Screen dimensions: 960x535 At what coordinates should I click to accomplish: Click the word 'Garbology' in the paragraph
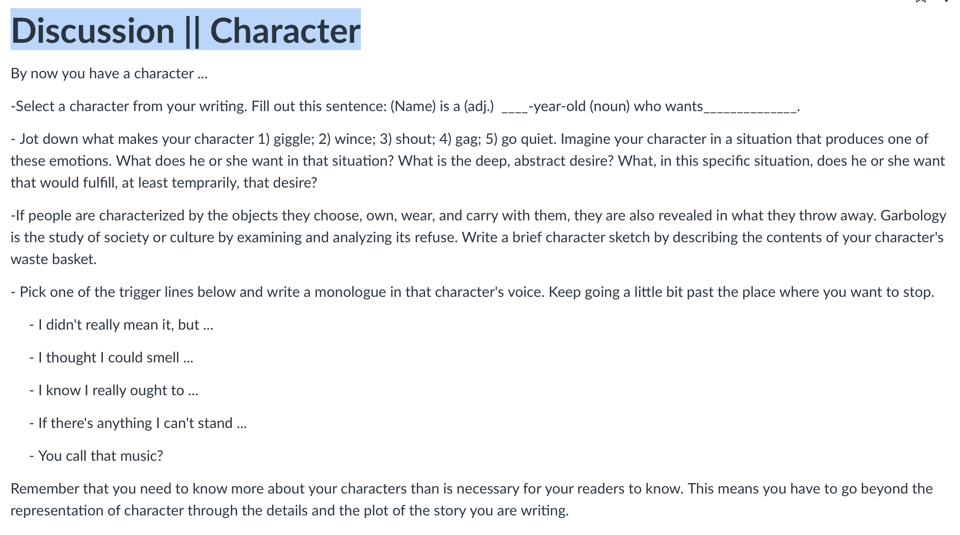coord(913,216)
